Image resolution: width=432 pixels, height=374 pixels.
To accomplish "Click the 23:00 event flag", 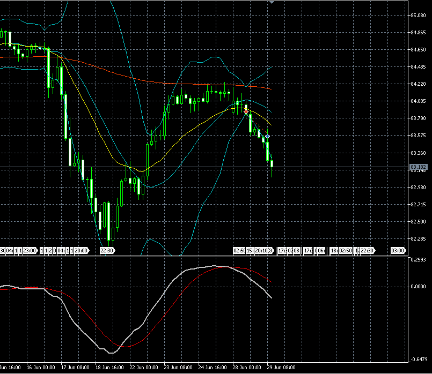I will pyautogui.click(x=29, y=250).
